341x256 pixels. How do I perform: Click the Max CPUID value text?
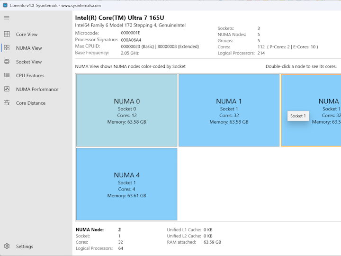click(160, 46)
